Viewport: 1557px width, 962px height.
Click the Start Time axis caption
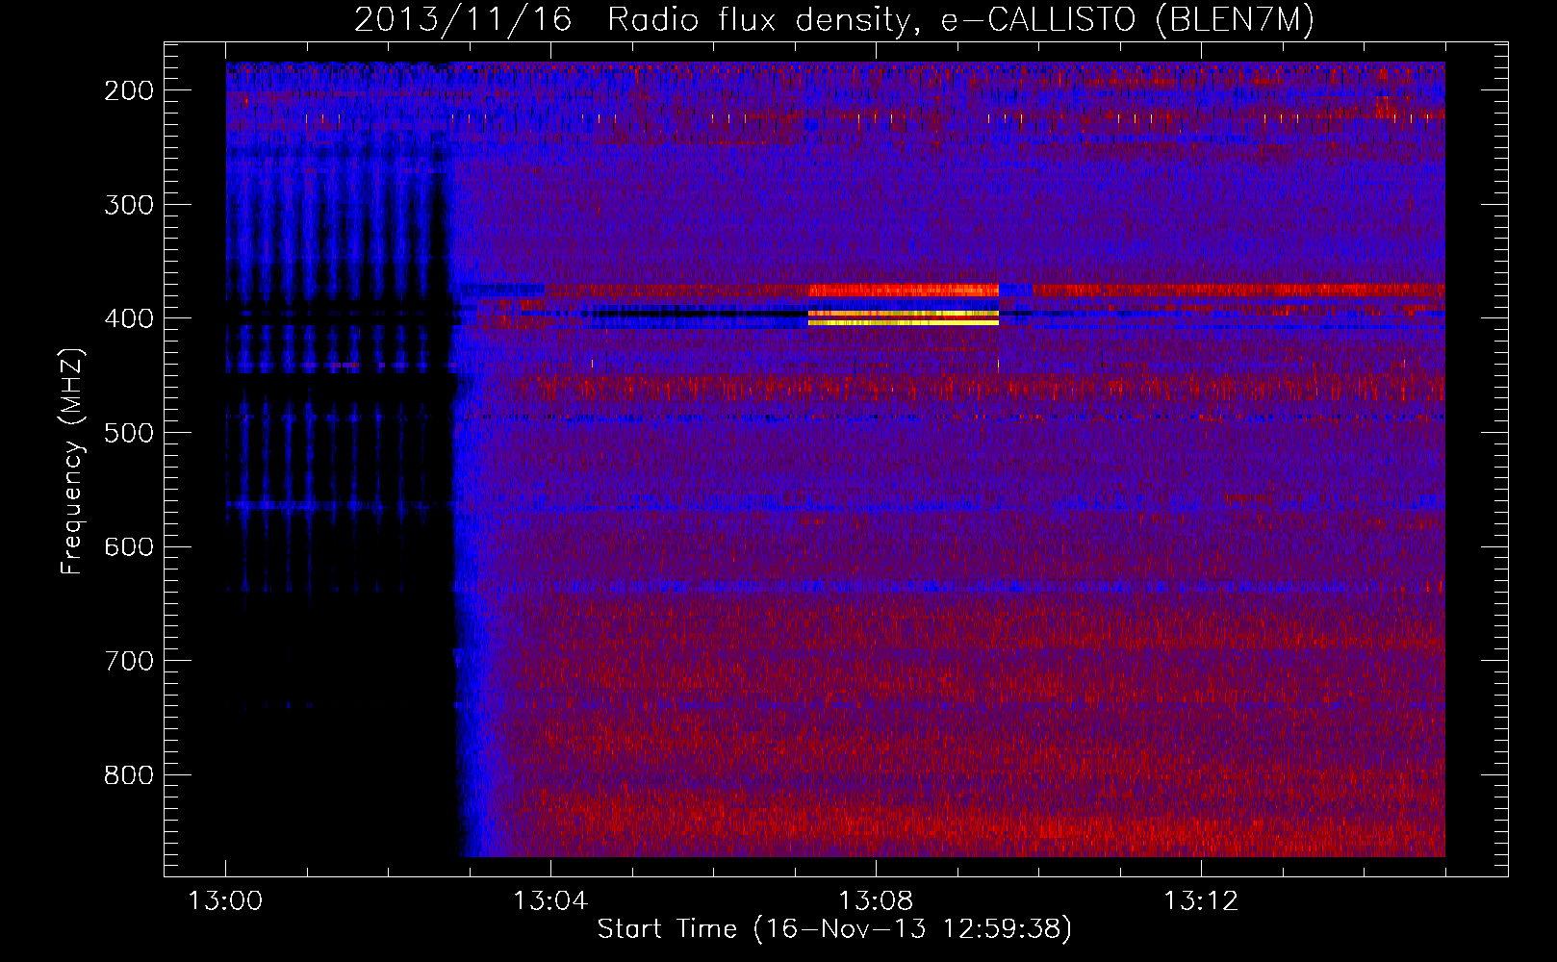tap(834, 929)
